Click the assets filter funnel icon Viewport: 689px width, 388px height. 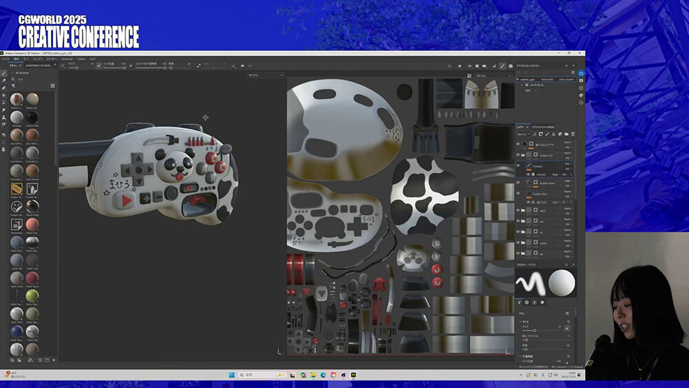point(13,85)
